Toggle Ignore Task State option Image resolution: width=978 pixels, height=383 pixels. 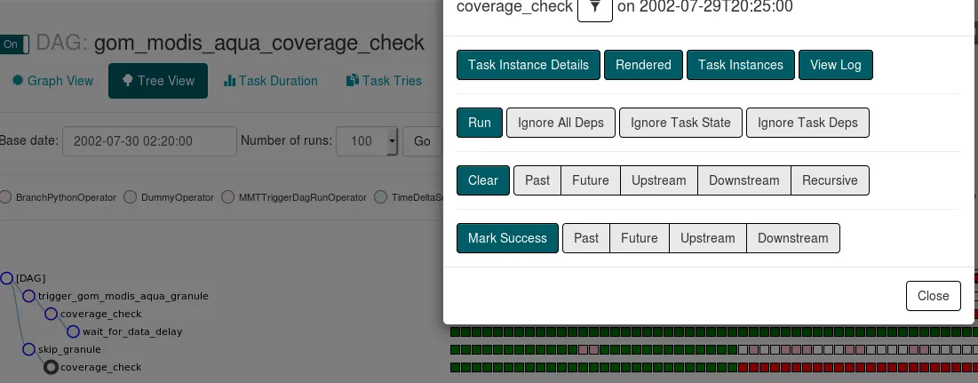[x=680, y=123]
